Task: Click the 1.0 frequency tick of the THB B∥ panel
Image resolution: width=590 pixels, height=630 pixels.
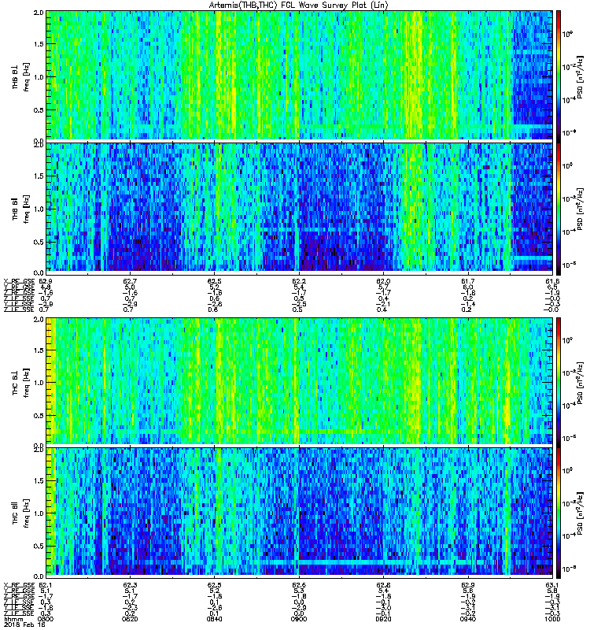Action: pyautogui.click(x=39, y=209)
